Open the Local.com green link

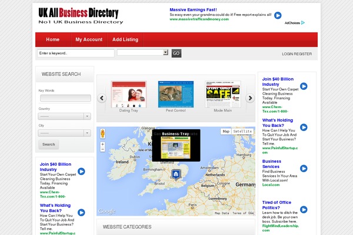(271, 185)
